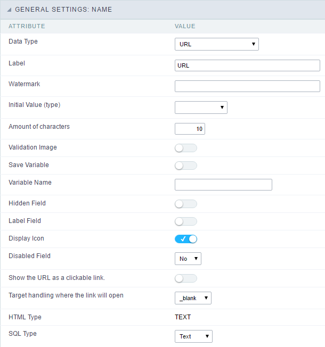Click the Watermark input field
Screen dimensions: 325x347
[x=247, y=86]
